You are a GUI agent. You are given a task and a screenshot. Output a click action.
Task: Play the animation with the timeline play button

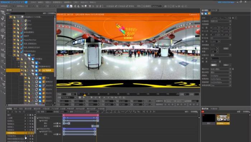pyautogui.click(x=84, y=97)
